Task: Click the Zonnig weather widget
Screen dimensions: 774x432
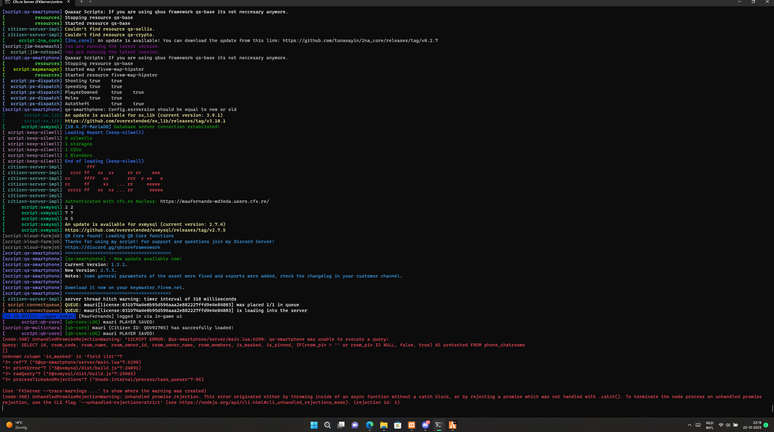Action: (15, 425)
